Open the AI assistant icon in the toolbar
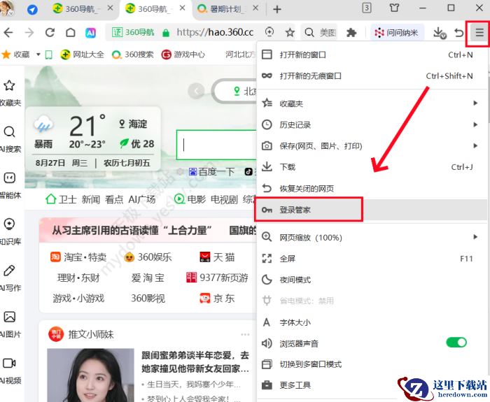Viewport: 490px width, 402px height. (90, 32)
